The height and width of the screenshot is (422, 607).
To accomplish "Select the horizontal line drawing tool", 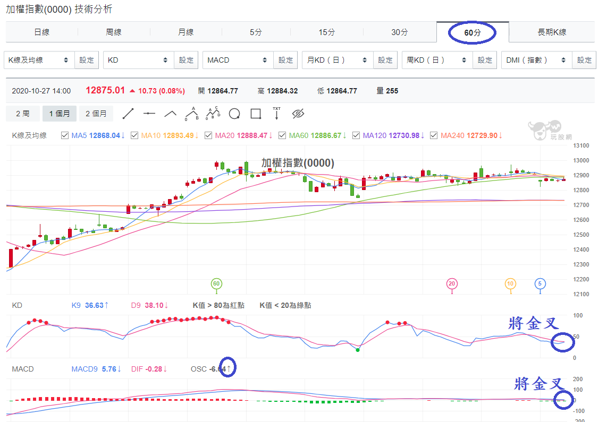I will [x=149, y=114].
